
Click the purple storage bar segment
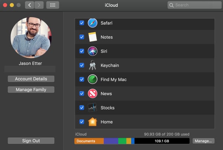point(111,141)
